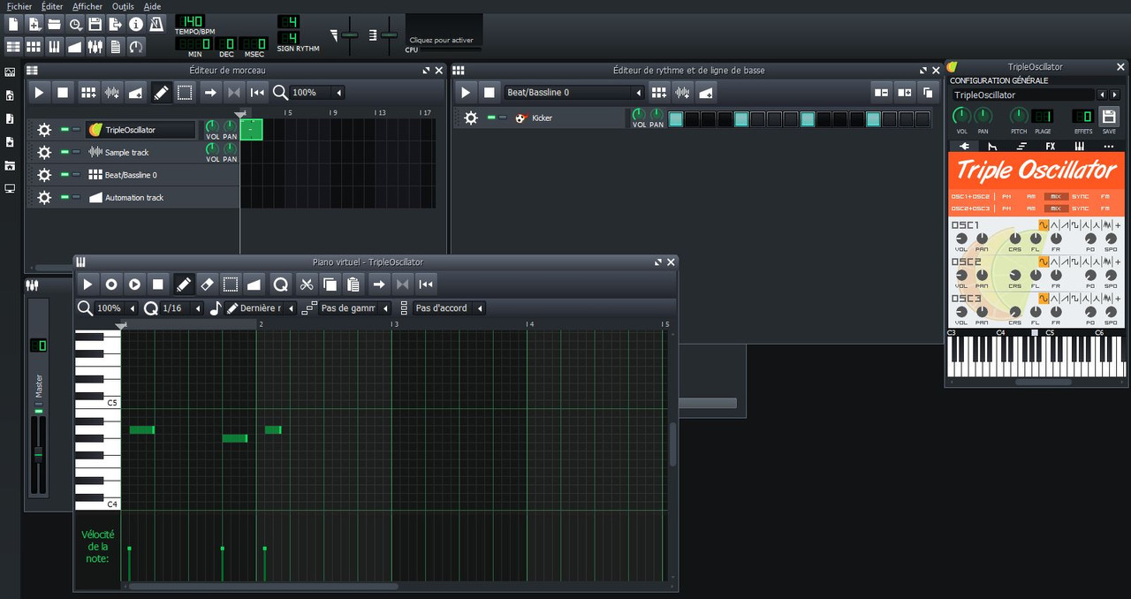Remove steps in the Beat/Bassline editor
The image size is (1131, 599).
pyautogui.click(x=881, y=92)
